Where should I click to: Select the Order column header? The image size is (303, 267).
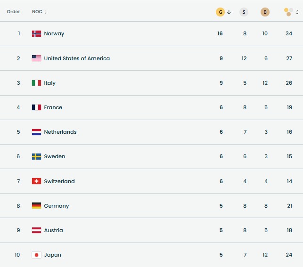[13, 12]
